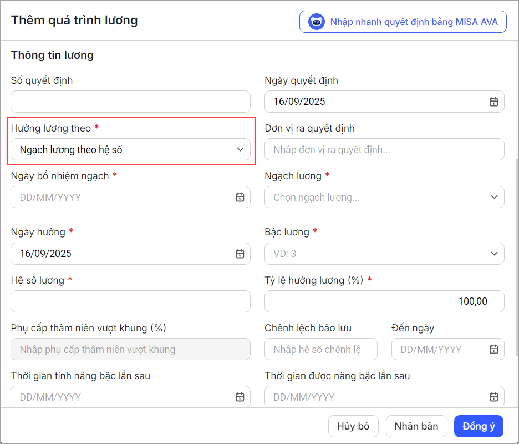The height and width of the screenshot is (444, 519).
Task: Focus the Chênh lệch bảo lưu input
Action: [320, 349]
